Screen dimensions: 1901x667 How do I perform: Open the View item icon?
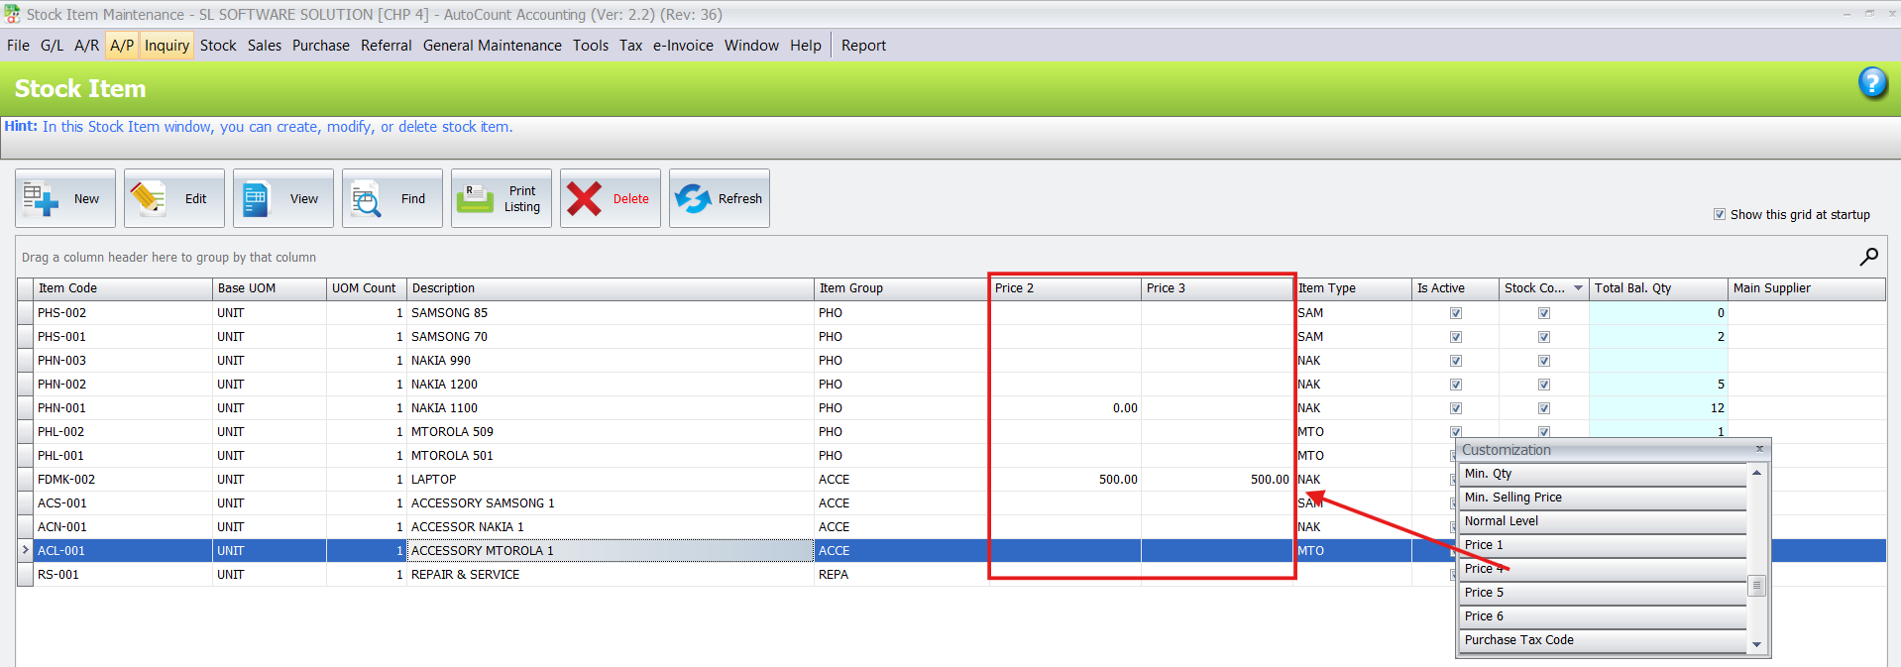coord(257,198)
